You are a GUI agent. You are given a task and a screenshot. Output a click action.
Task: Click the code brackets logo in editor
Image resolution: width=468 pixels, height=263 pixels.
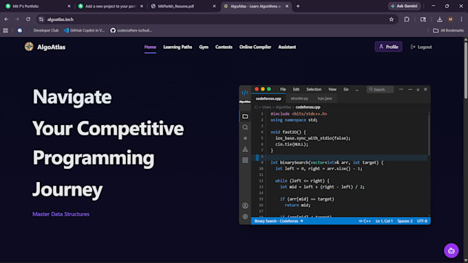245,92
